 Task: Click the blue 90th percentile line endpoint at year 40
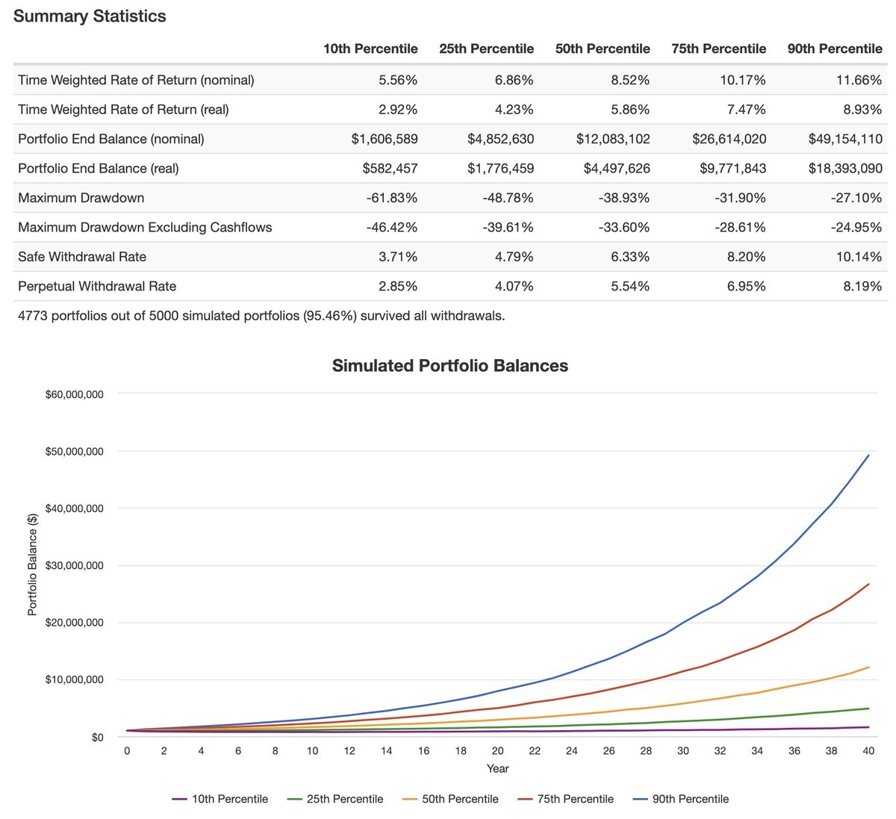click(868, 455)
